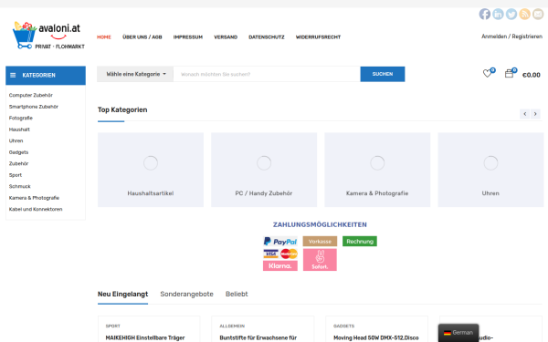Click the avaloni.at shopping cart logo
Screen dimensions: 548x342
(48, 36)
